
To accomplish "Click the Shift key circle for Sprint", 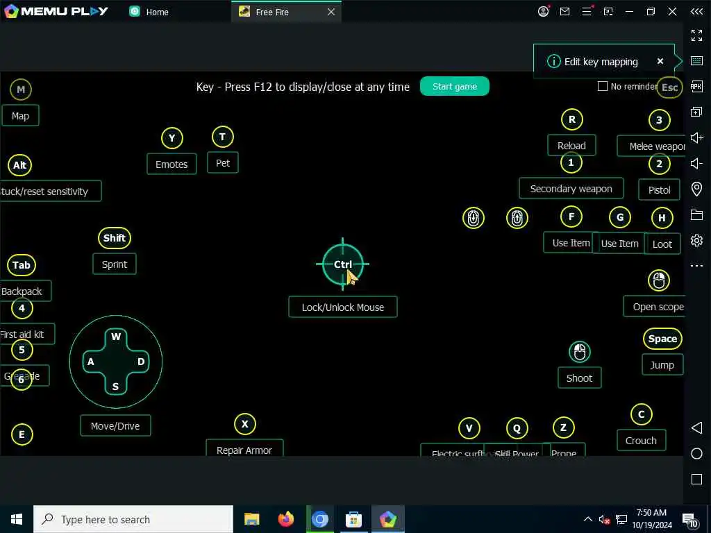I will [x=115, y=238].
